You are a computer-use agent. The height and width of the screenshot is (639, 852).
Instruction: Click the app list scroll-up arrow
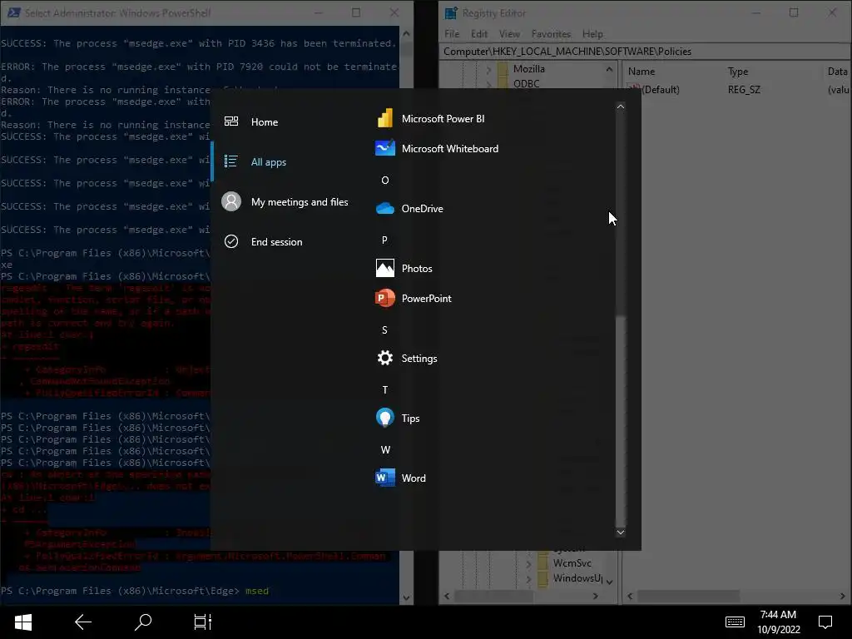(x=621, y=106)
